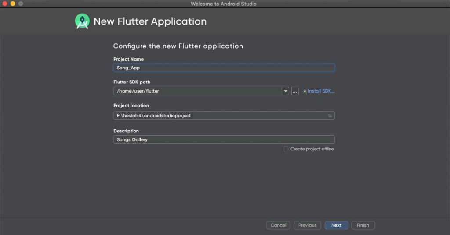Image resolution: width=450 pixels, height=235 pixels.
Task: Click the 'Flutter SDK path' label
Action: coord(132,82)
